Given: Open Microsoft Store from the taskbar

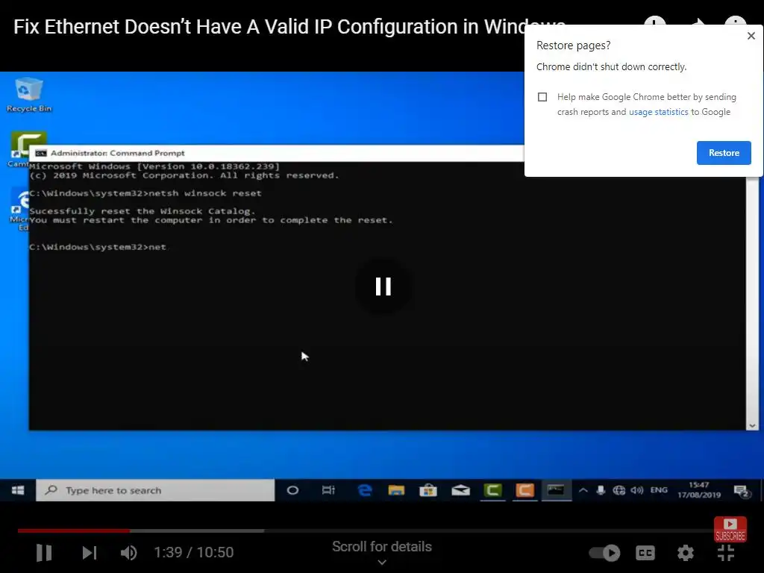Looking at the screenshot, I should pyautogui.click(x=428, y=490).
